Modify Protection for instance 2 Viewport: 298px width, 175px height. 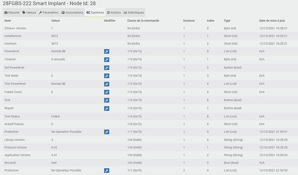(x=107, y=171)
